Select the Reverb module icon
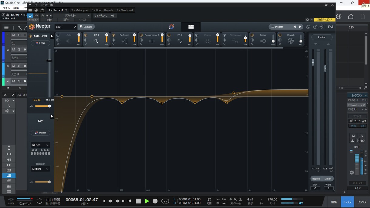The height and width of the screenshot is (208, 370). click(291, 41)
